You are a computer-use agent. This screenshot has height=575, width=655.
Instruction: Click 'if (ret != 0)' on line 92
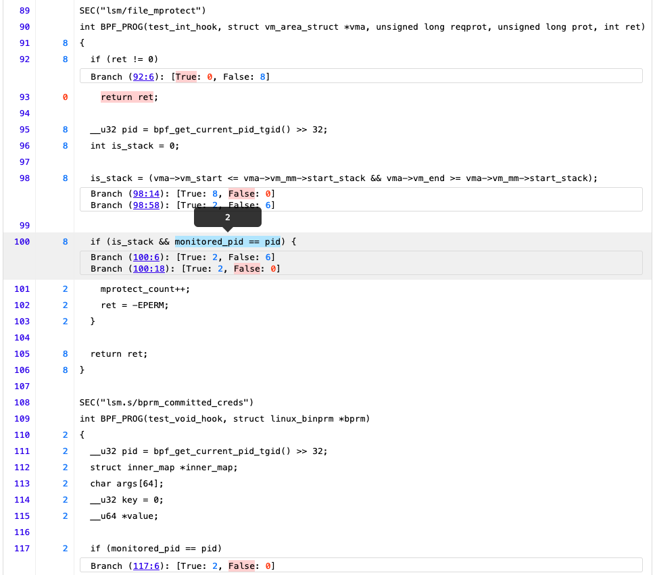(x=124, y=59)
